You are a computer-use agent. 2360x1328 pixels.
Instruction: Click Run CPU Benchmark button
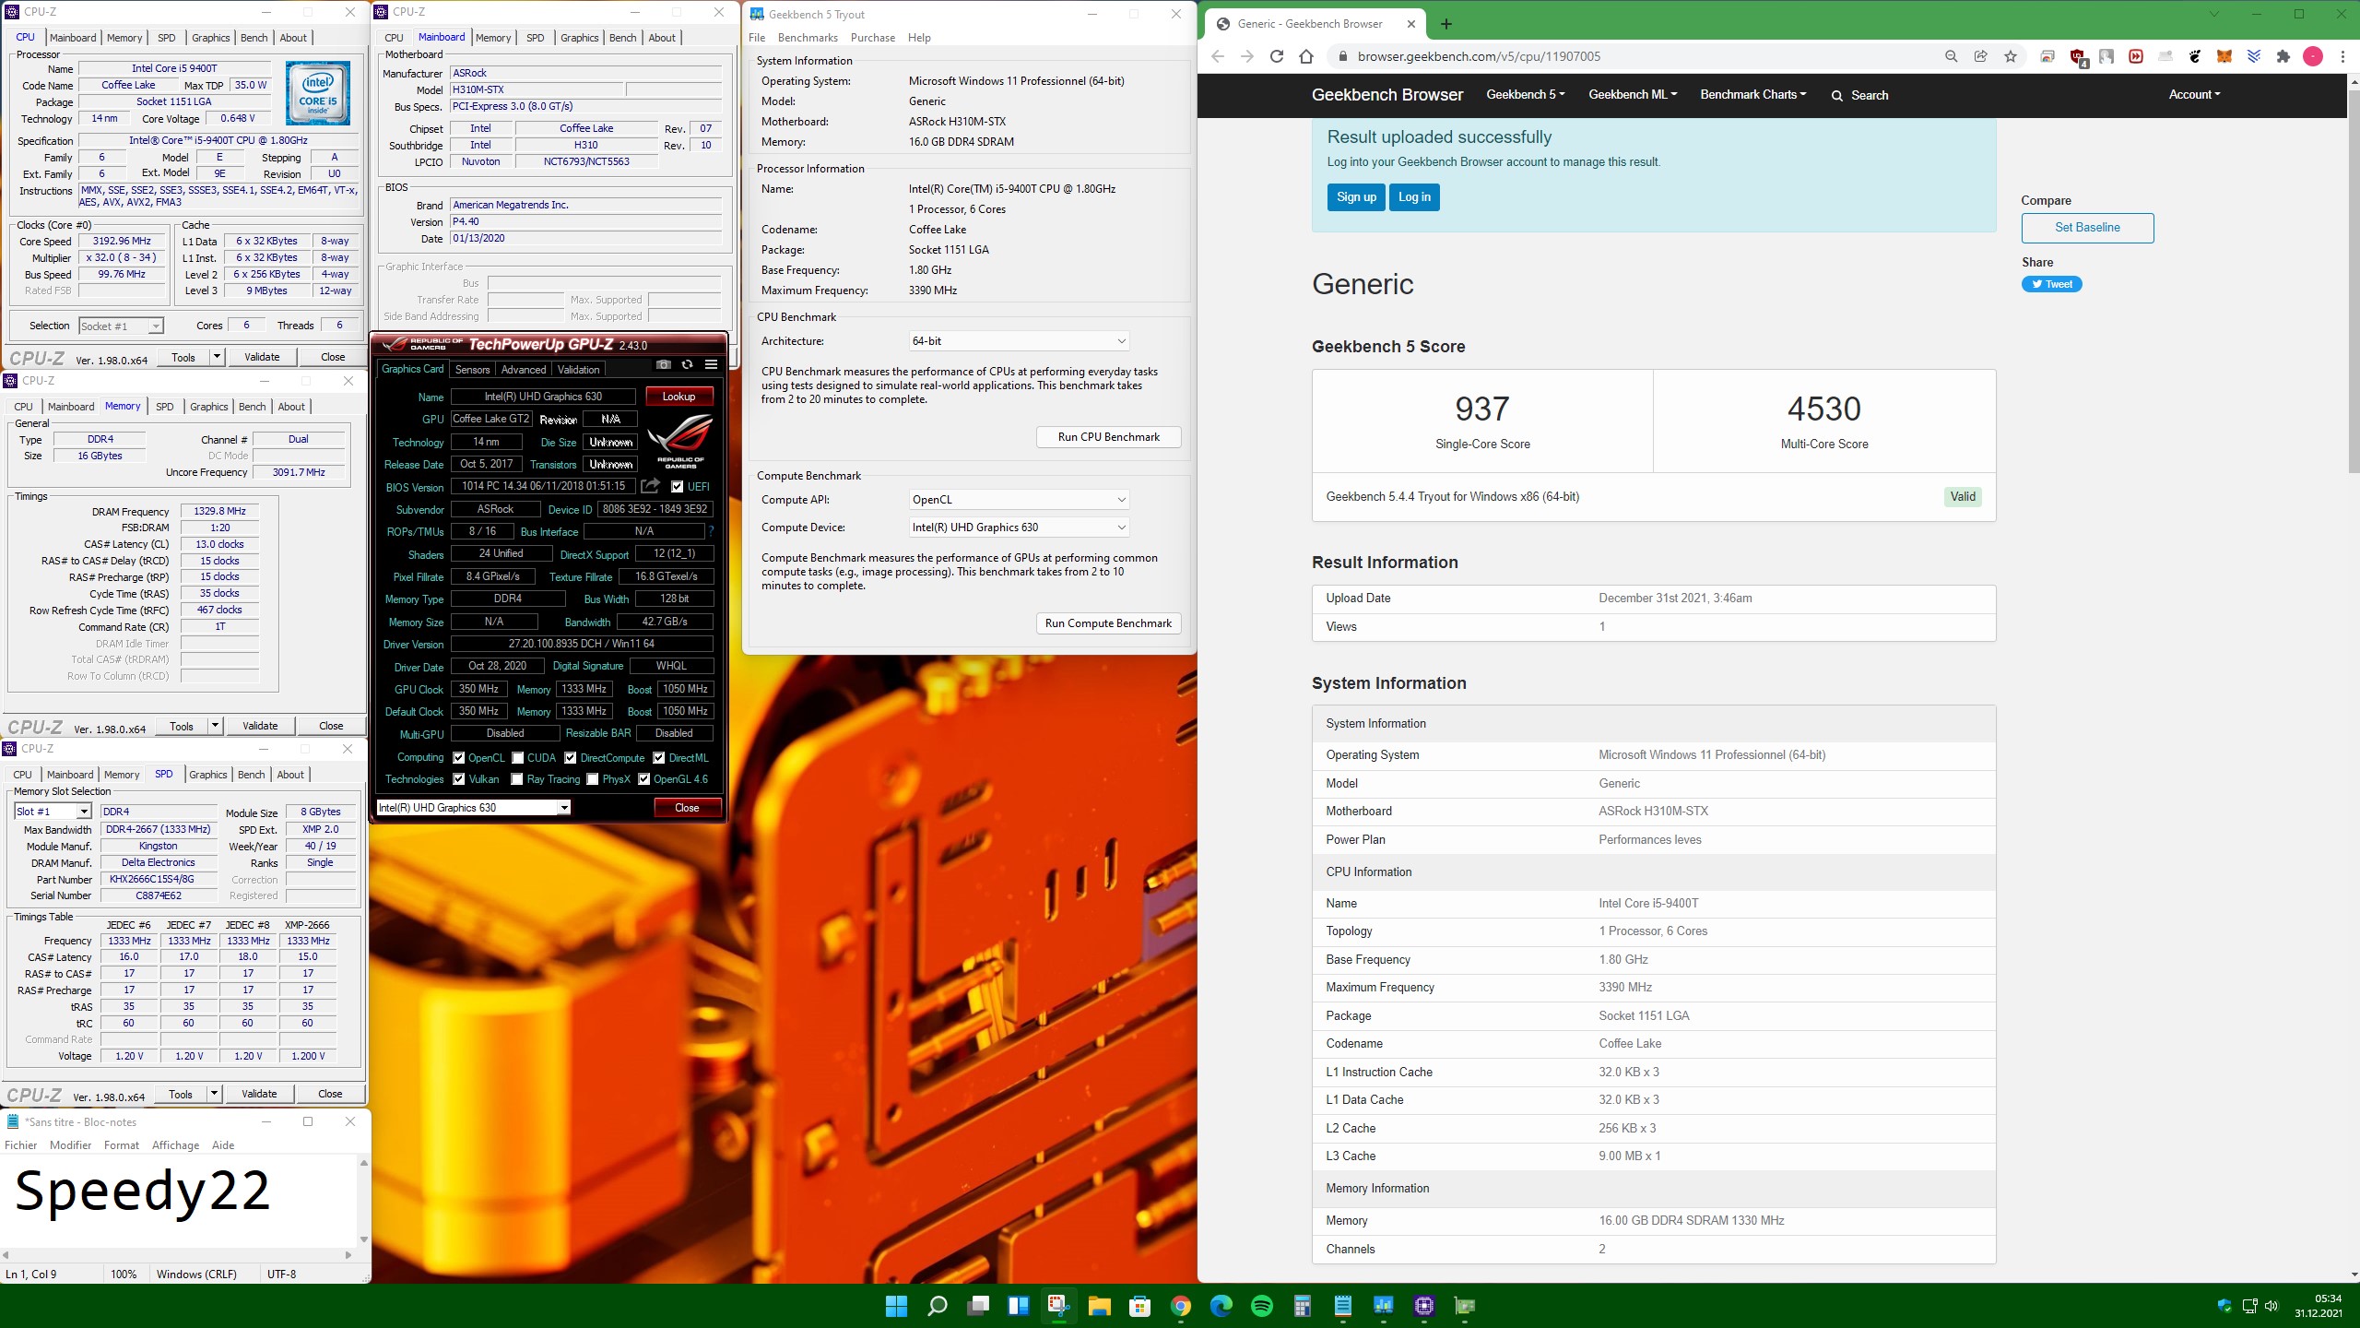(x=1108, y=437)
